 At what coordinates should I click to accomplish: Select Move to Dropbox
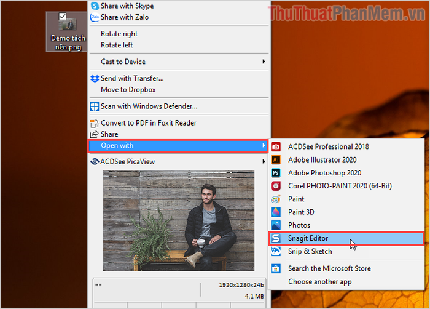179,90
